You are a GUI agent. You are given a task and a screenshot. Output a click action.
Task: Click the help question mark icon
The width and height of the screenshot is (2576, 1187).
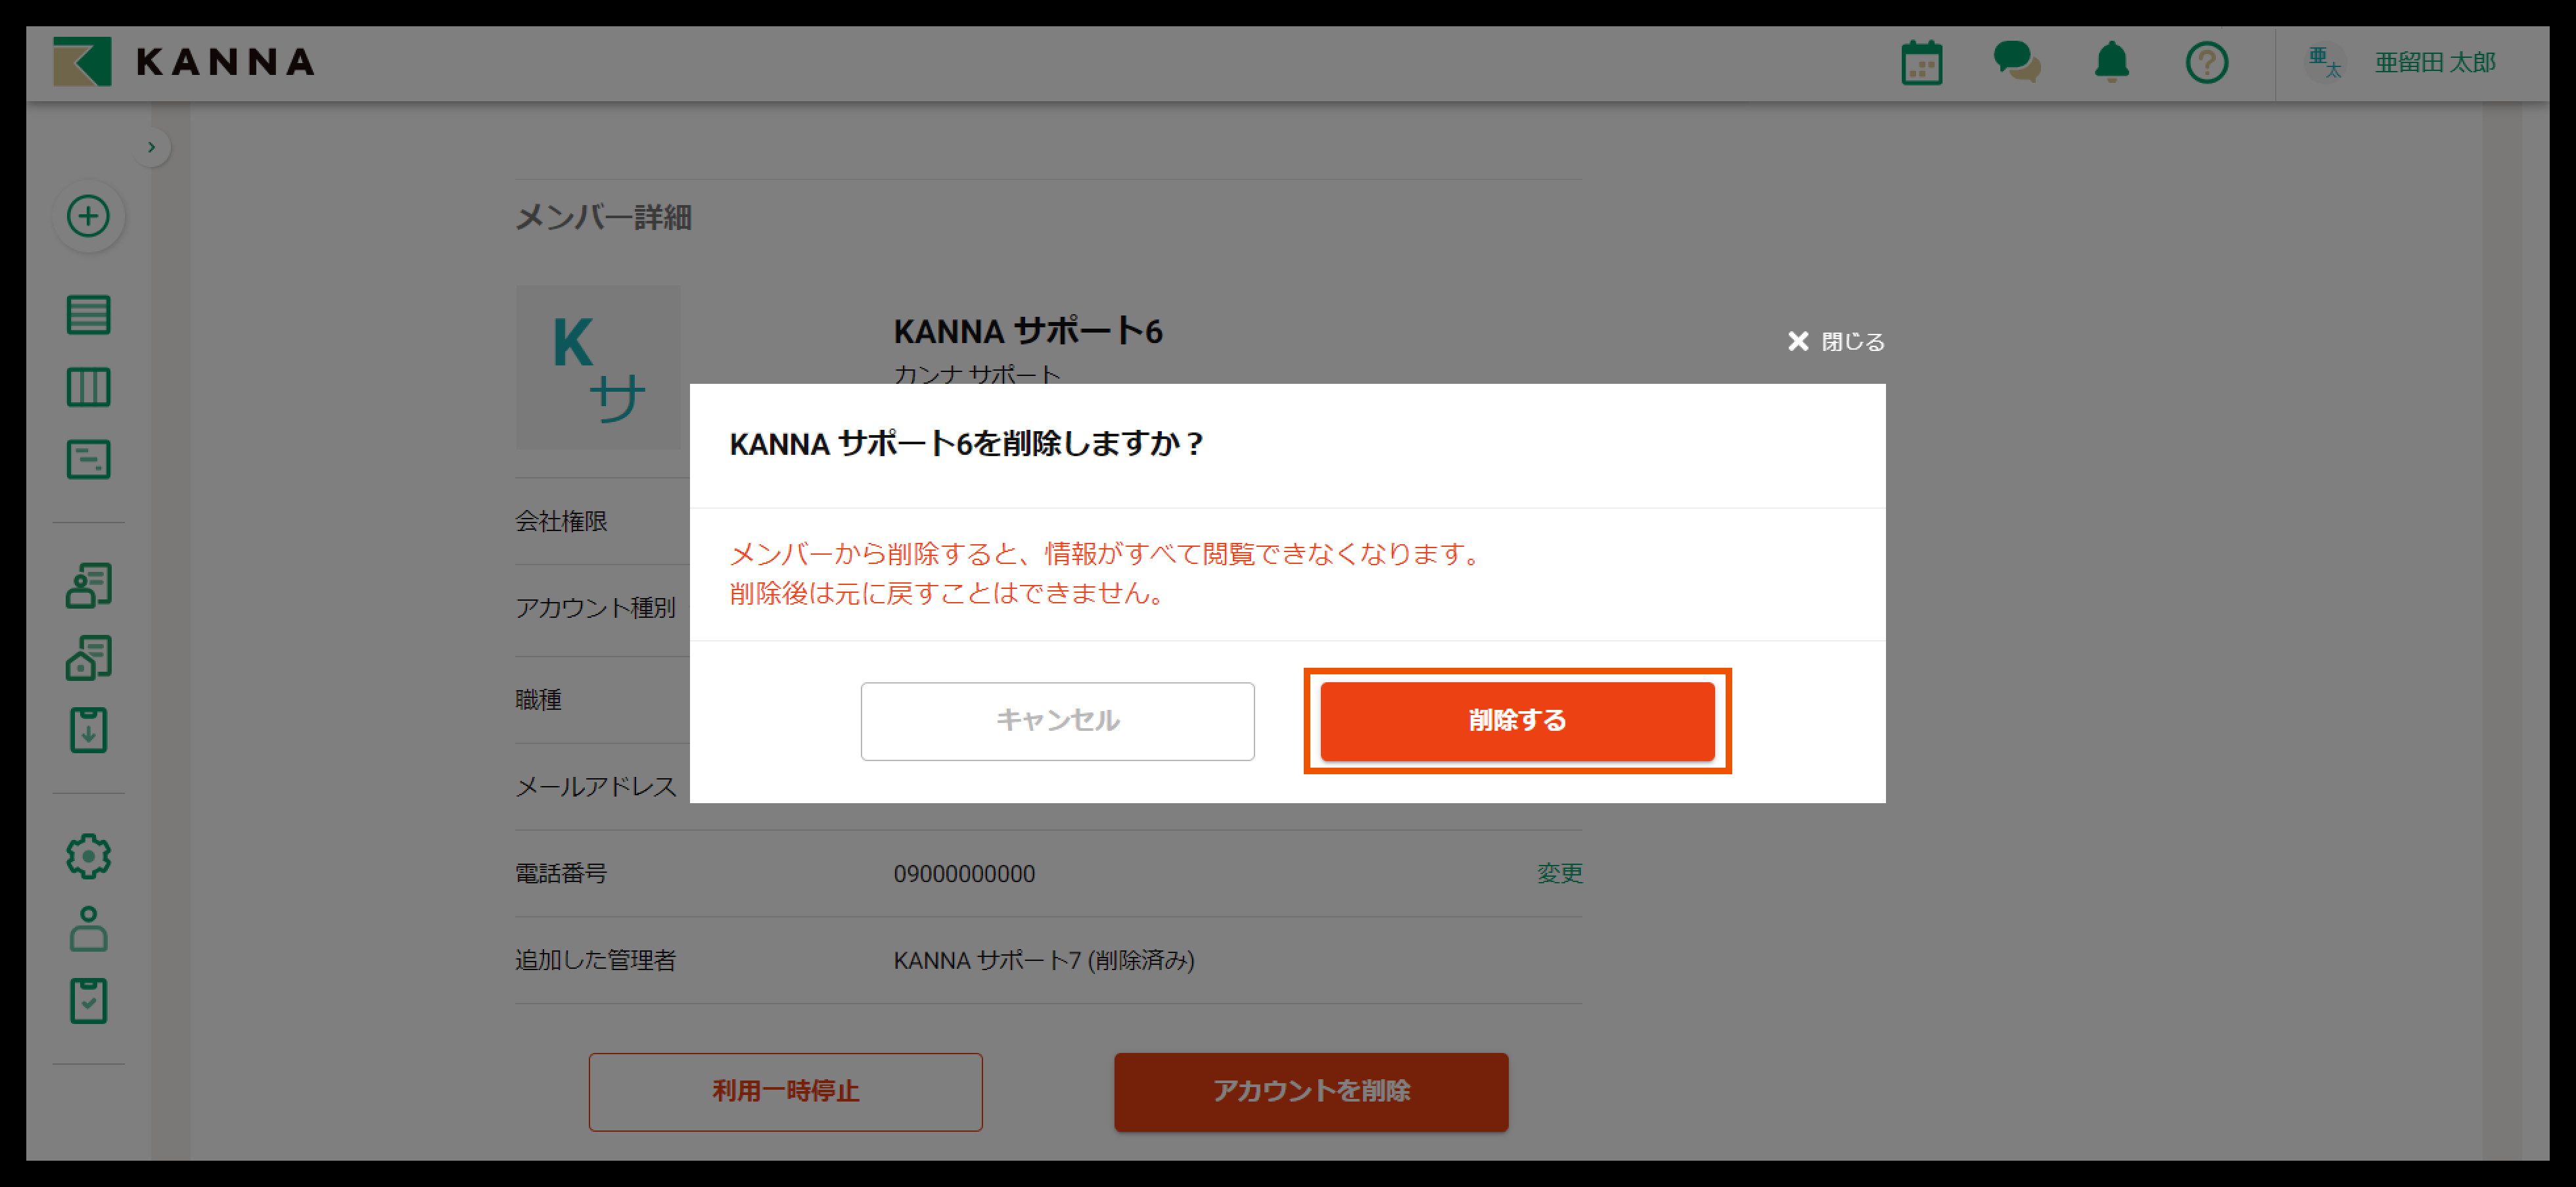tap(2206, 63)
